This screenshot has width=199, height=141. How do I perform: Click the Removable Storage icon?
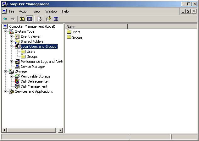[x=17, y=76]
